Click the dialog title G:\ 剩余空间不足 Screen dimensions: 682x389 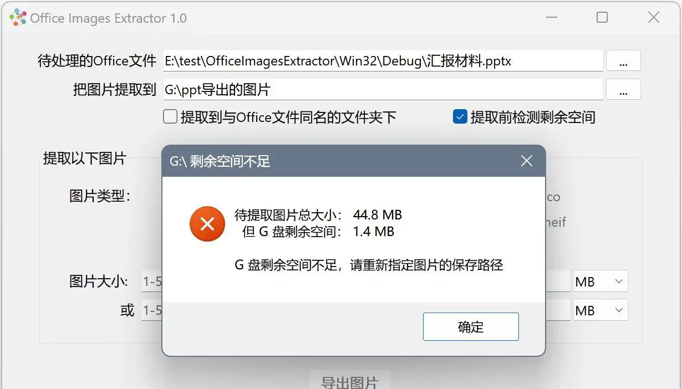coord(220,161)
